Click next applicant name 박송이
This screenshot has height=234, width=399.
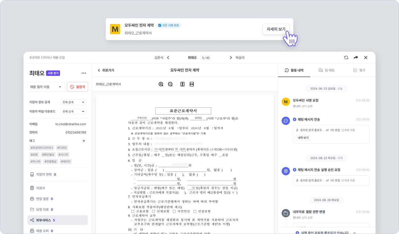point(240,58)
